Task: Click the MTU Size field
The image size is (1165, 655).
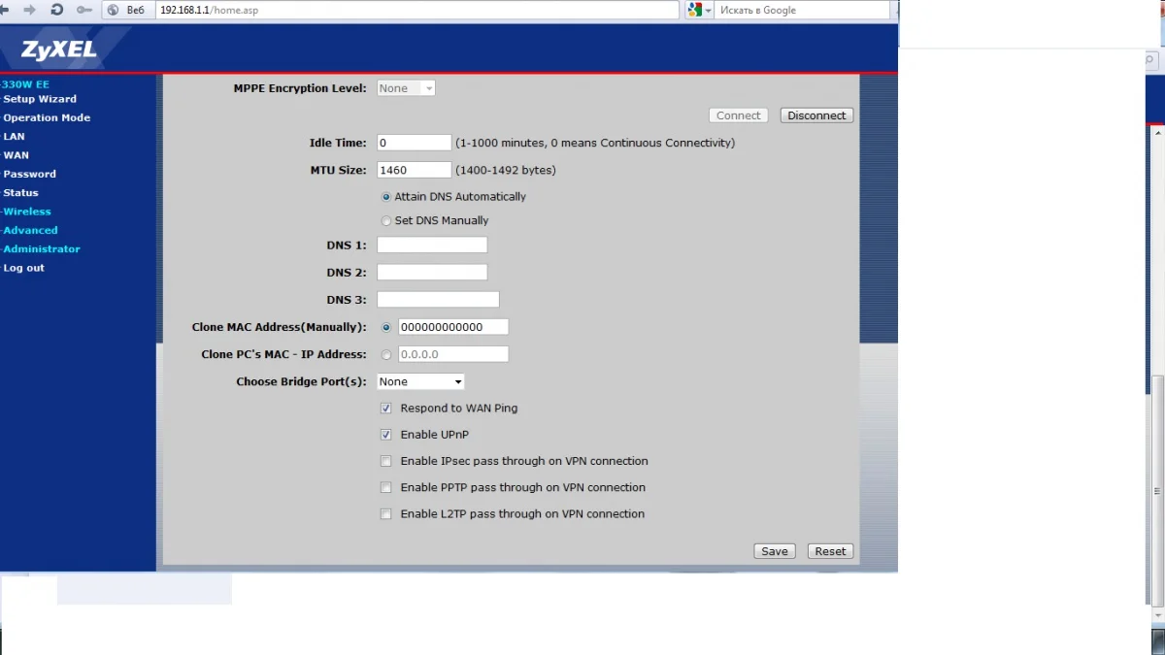Action: [415, 170]
